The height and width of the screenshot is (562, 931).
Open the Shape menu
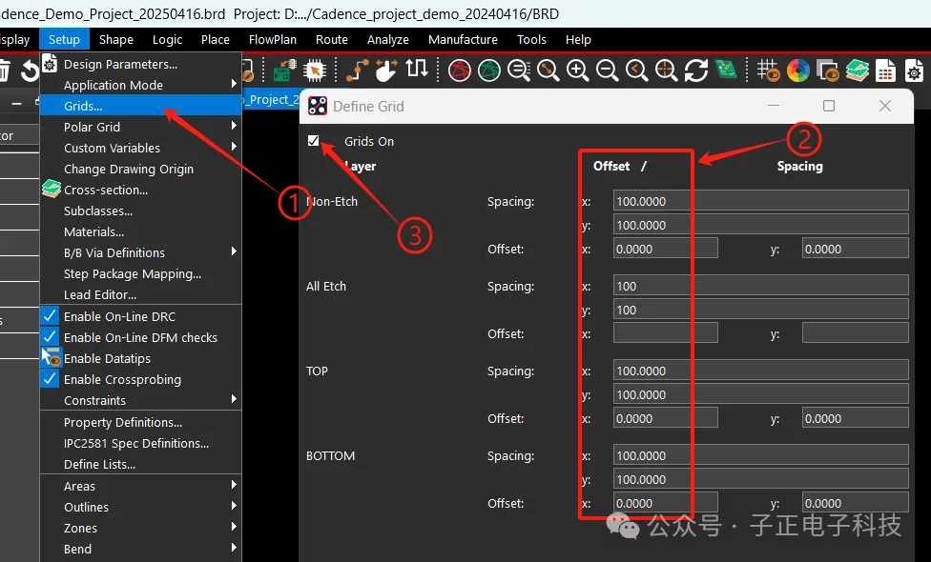pyautogui.click(x=115, y=39)
